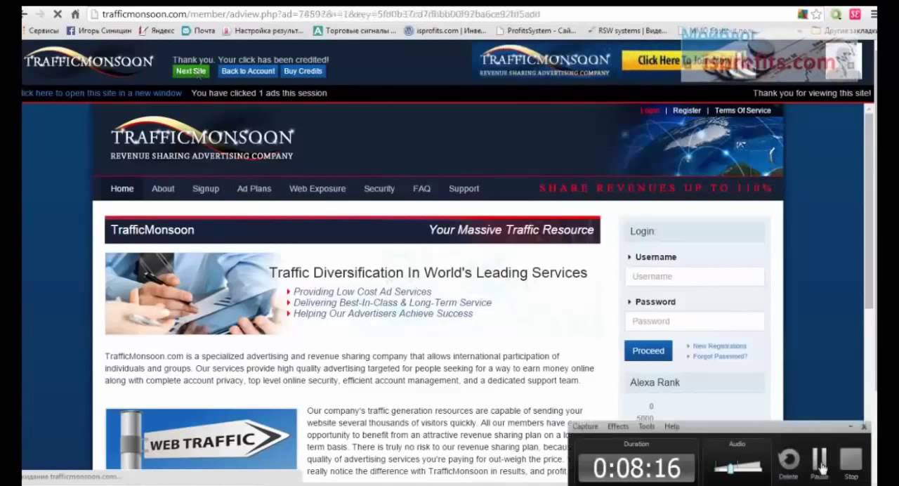Select the Home navigation tab
This screenshot has width=899, height=486.
click(122, 188)
